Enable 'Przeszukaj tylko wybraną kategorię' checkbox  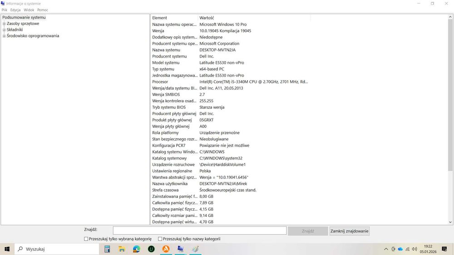coord(86,239)
